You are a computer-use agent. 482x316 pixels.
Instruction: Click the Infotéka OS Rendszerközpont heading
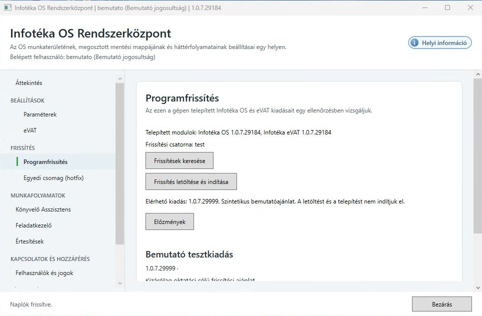(x=90, y=33)
